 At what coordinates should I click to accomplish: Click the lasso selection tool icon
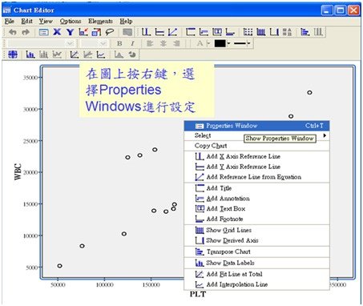110,32
